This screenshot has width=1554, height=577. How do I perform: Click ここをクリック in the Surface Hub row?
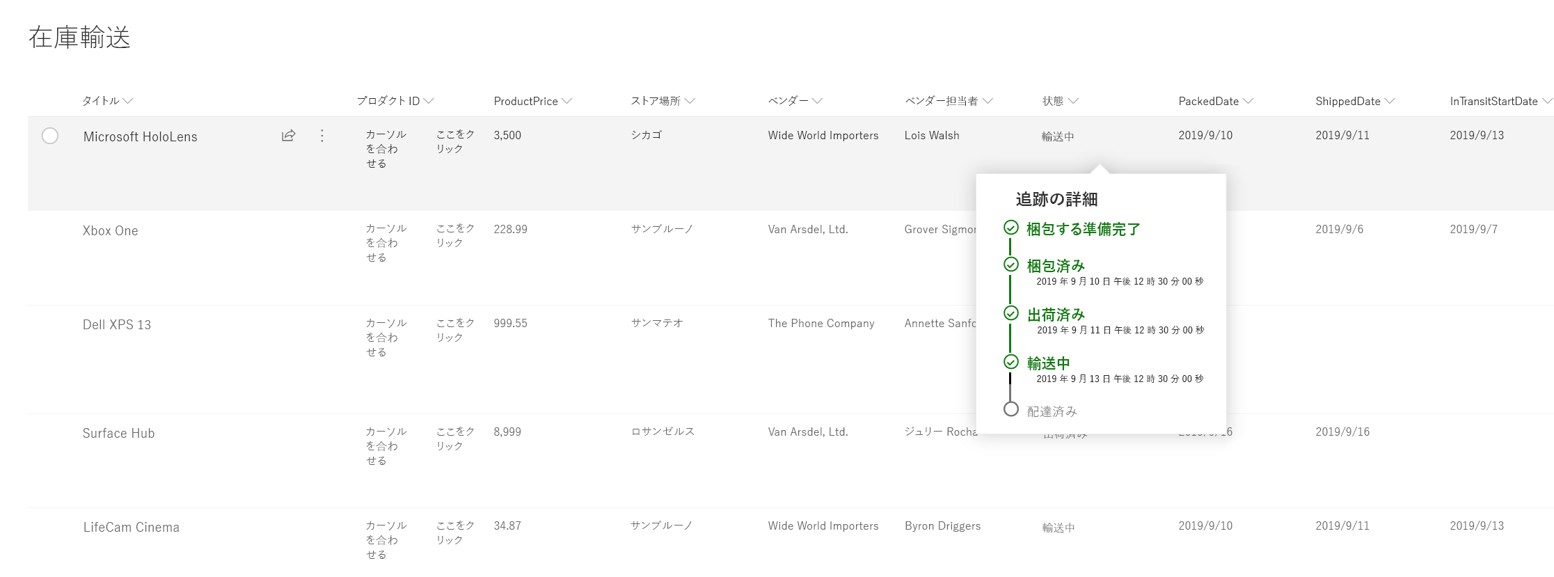pos(455,438)
